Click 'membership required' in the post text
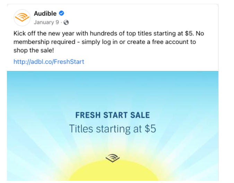234x183 pixels. pos(44,42)
